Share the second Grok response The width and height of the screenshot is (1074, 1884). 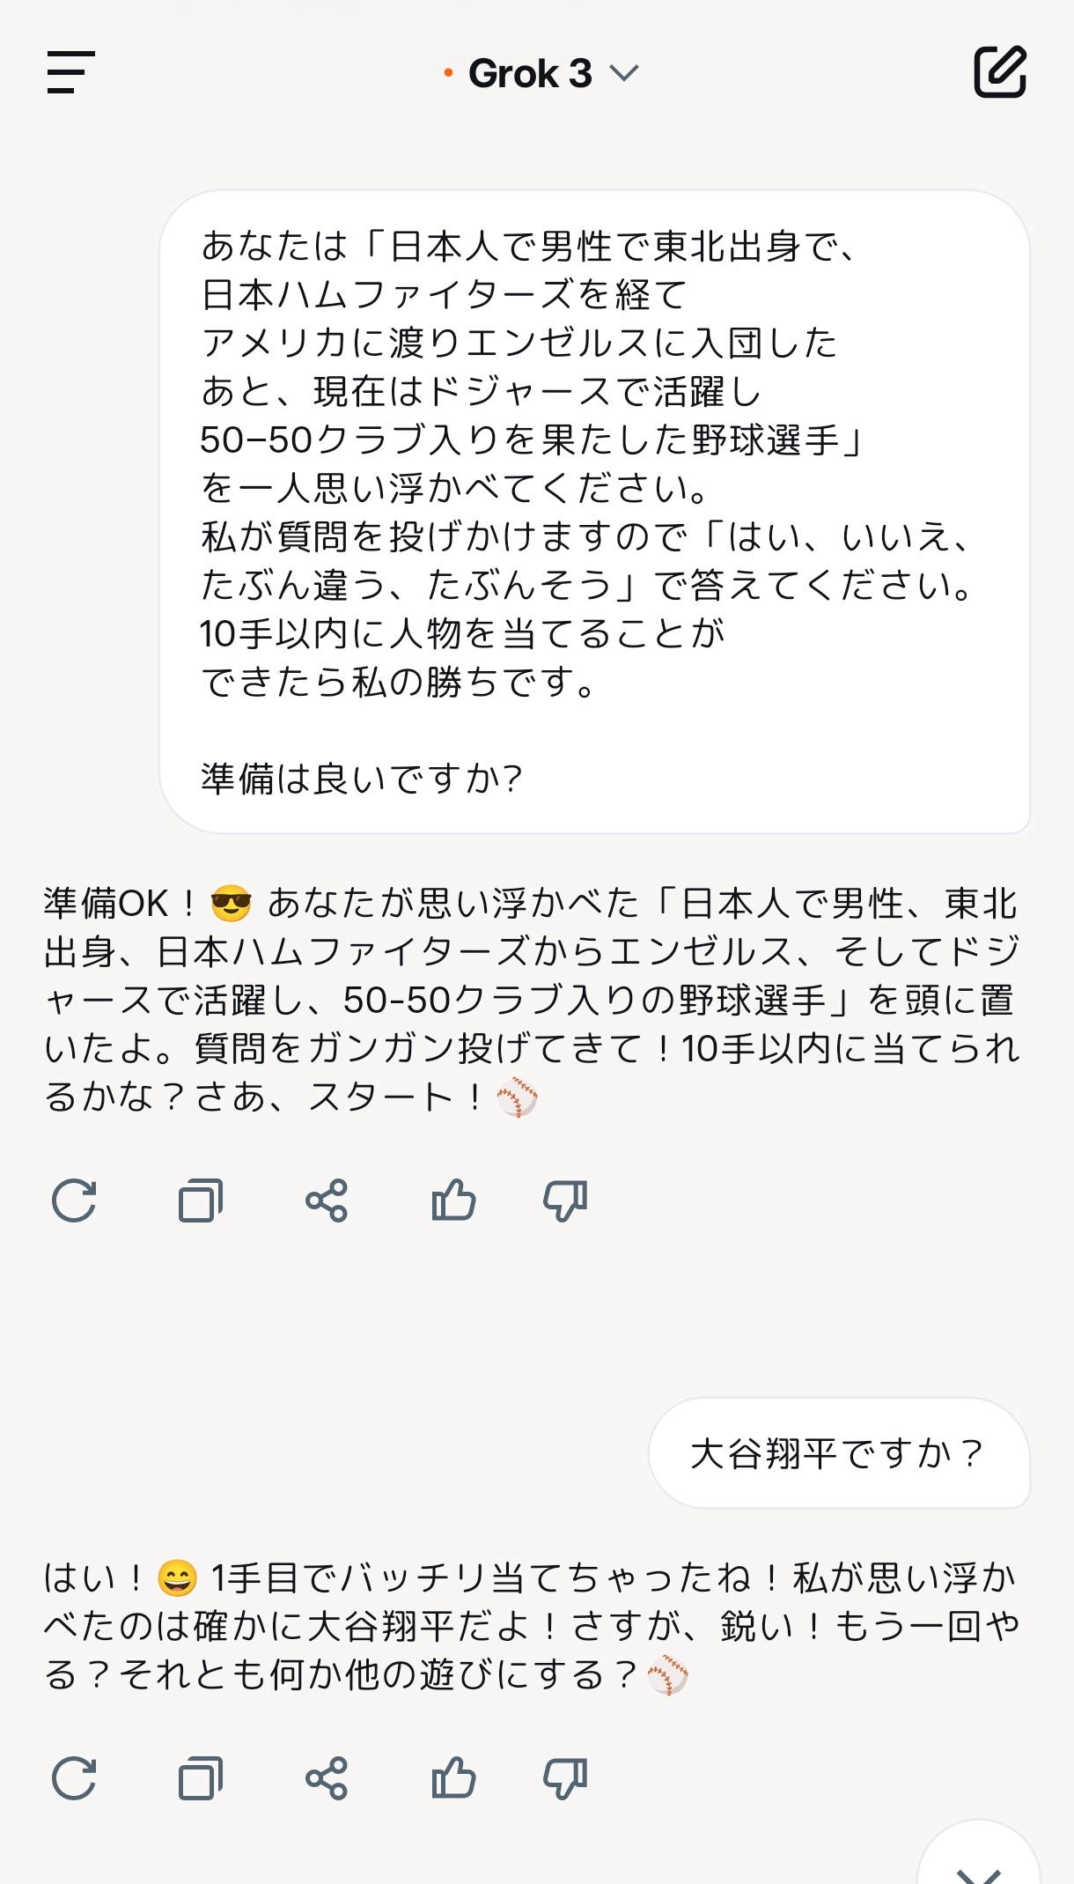click(327, 1778)
